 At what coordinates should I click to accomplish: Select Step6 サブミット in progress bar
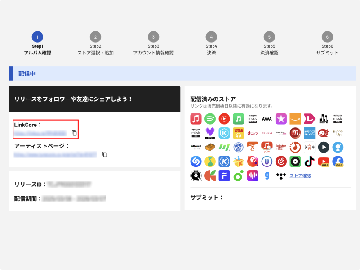pos(327,37)
